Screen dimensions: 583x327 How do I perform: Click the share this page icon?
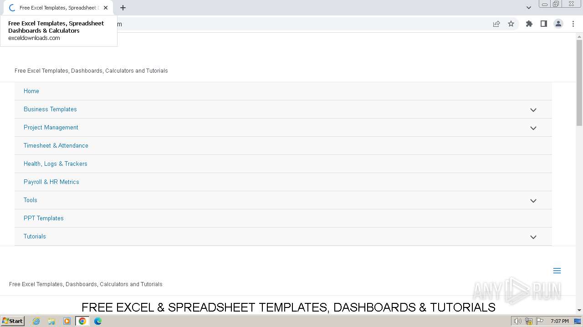tap(496, 24)
